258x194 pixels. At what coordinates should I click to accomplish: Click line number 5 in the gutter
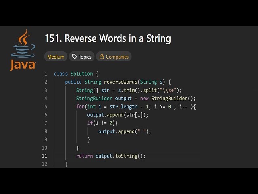click(x=46, y=107)
